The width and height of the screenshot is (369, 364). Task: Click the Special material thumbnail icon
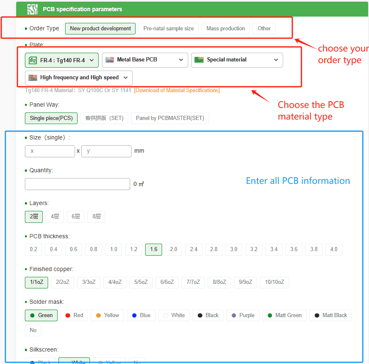pyautogui.click(x=198, y=60)
